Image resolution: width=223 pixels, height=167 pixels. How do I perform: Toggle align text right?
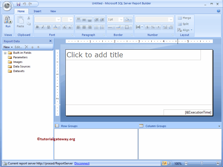tap(90, 27)
